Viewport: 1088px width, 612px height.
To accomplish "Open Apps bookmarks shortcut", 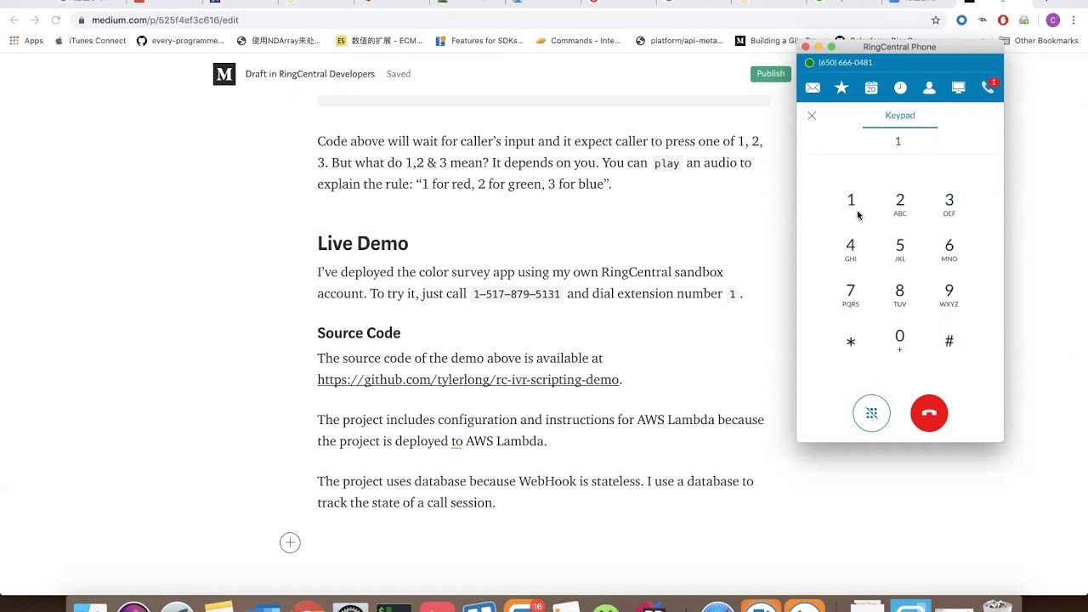I will (26, 41).
